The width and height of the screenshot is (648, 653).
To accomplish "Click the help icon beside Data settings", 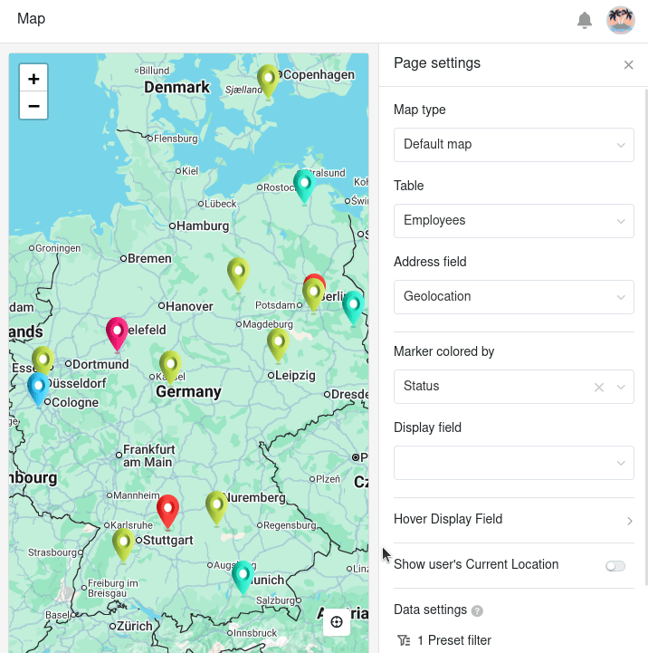I will (x=477, y=610).
